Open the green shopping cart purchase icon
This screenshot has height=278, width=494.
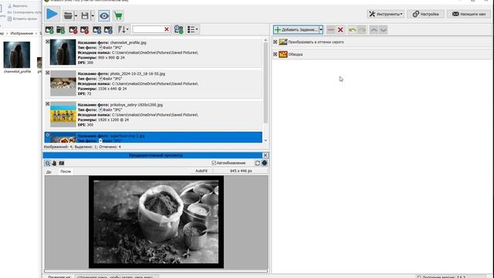click(118, 15)
